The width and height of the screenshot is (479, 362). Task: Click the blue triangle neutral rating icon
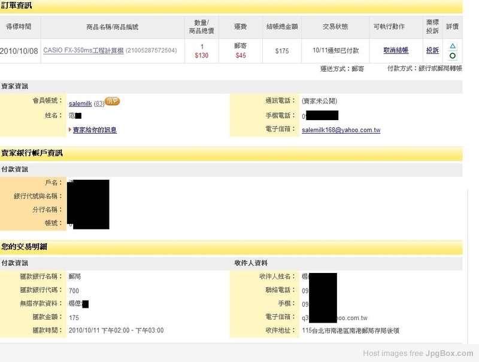(453, 46)
